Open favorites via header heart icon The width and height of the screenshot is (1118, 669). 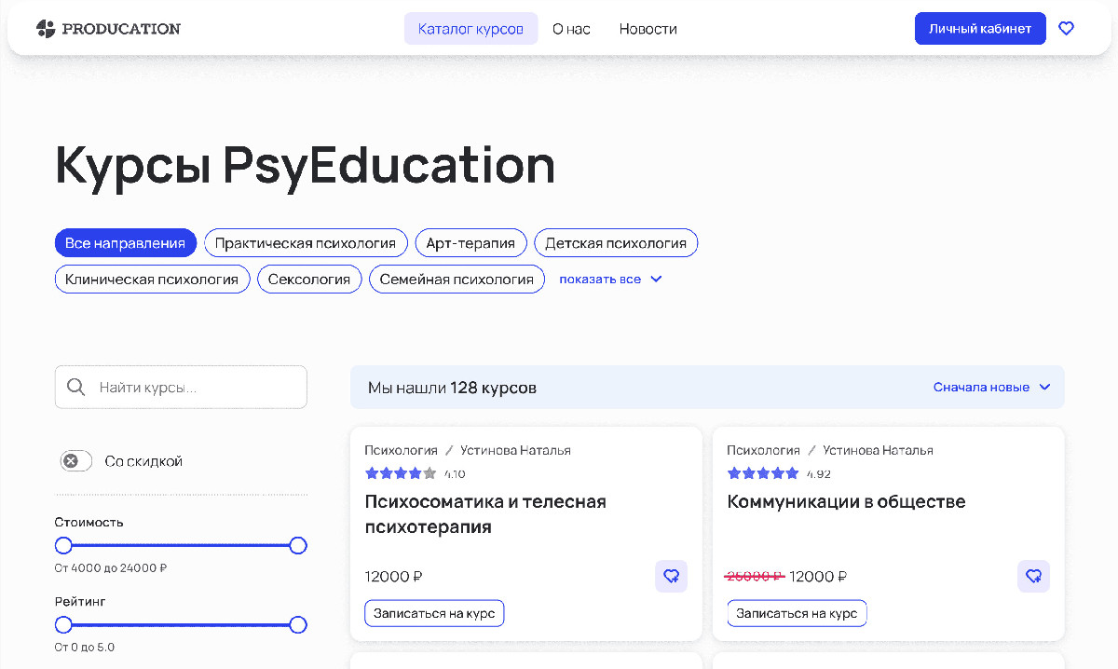point(1067,29)
